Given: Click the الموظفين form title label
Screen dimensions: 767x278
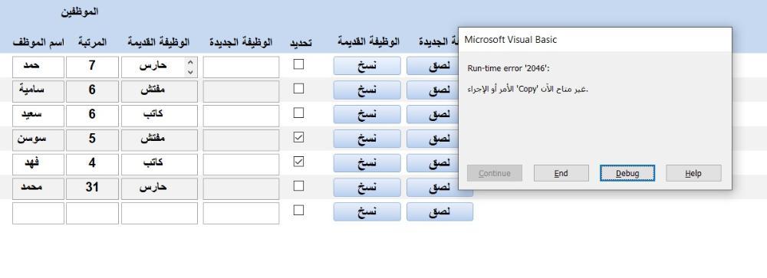Looking at the screenshot, I should [80, 11].
